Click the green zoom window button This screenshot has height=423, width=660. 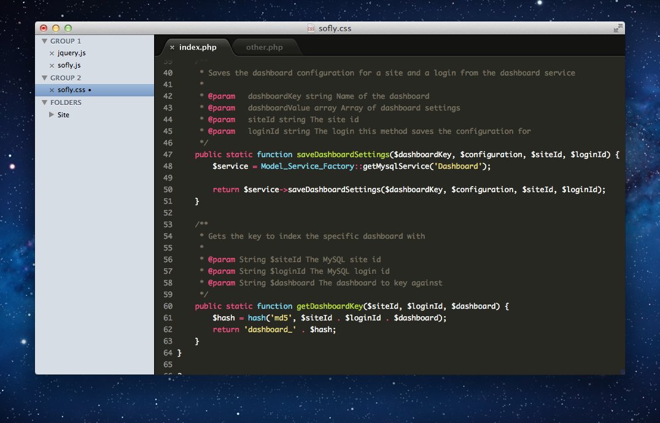[68, 28]
